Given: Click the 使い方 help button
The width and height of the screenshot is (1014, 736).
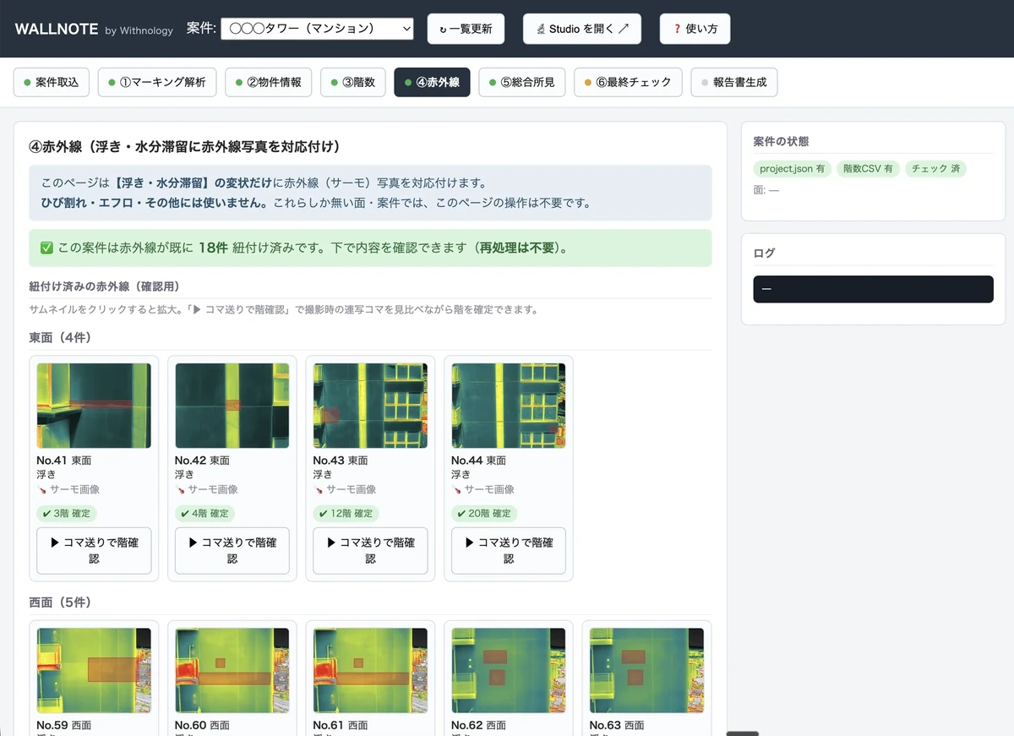Looking at the screenshot, I should point(695,29).
